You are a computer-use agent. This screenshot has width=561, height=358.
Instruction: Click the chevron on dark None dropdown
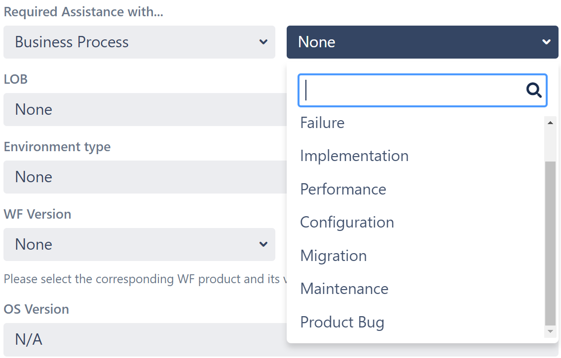click(x=546, y=42)
